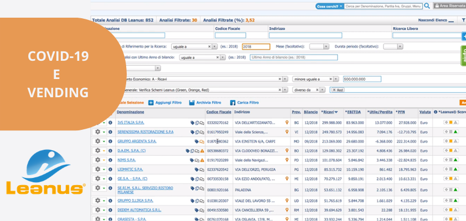The height and width of the screenshot is (221, 466).
Task: Click tag icon in IVS ITALIA row
Action: [x=192, y=123]
